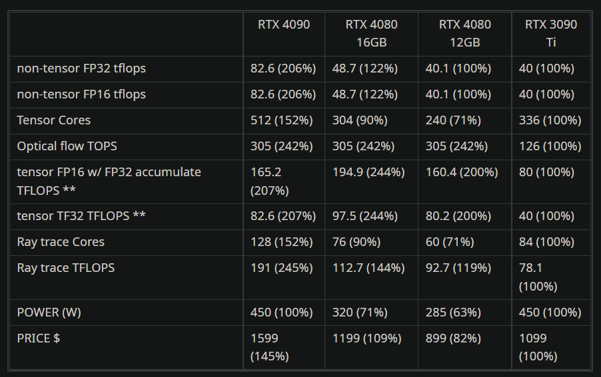The image size is (601, 377).
Task: Select the RTX 3090 Ti column header
Action: [551, 33]
